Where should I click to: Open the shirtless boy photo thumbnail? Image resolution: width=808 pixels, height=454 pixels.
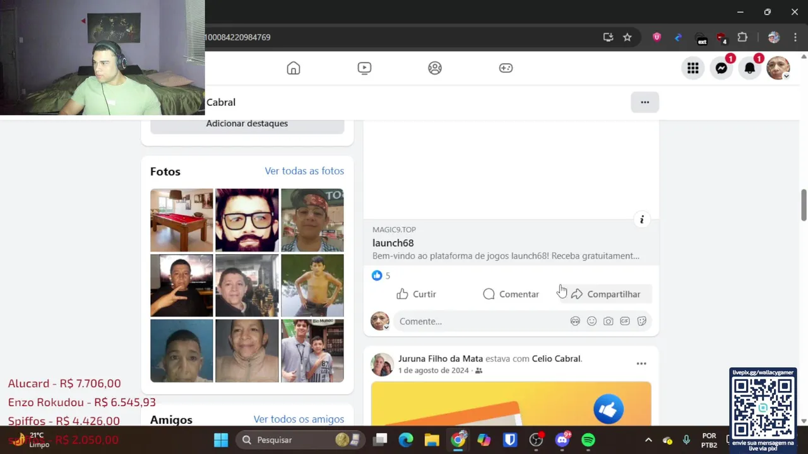click(x=312, y=285)
